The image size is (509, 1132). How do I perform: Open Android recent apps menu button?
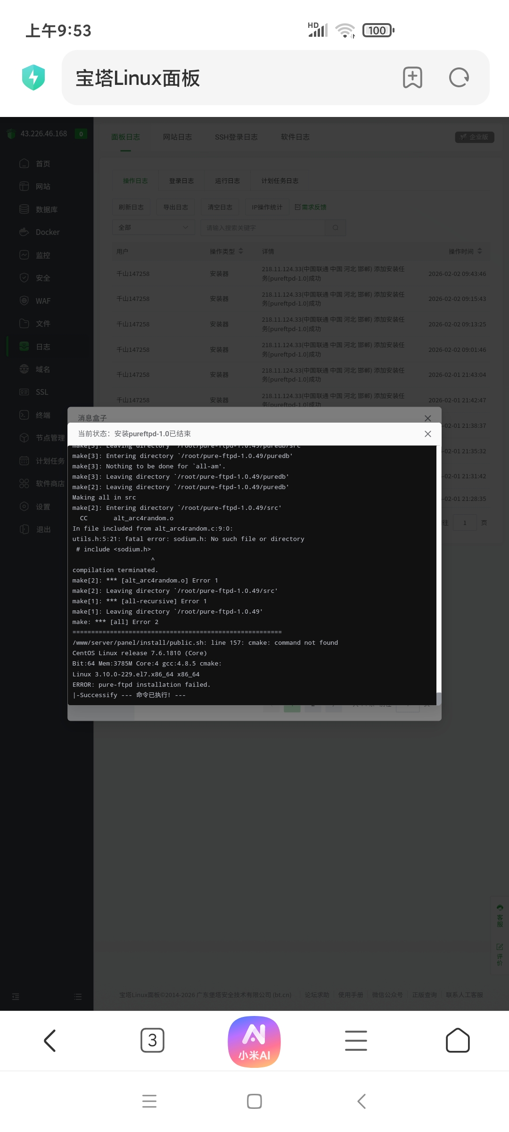tap(149, 1101)
